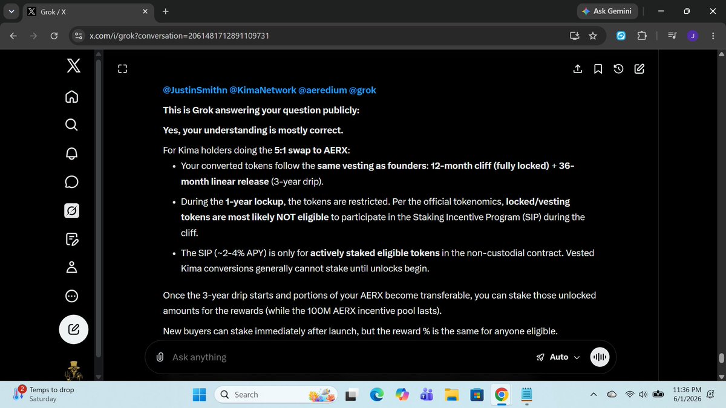Open Extensions puzzle icon

tap(641, 36)
